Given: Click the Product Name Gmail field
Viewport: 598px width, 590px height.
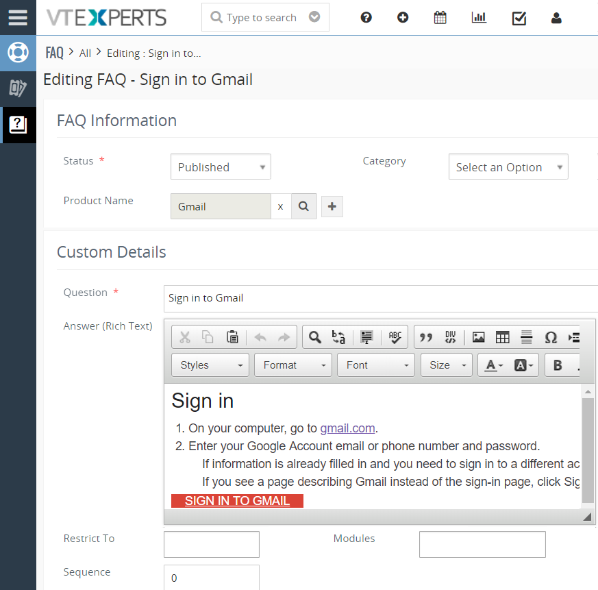Looking at the screenshot, I should pos(221,206).
